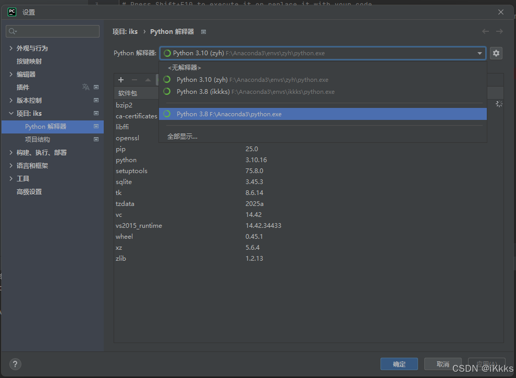516x378 pixels.
Task: Select Python 3.8 (ikkks) interpreter
Action: pos(323,92)
